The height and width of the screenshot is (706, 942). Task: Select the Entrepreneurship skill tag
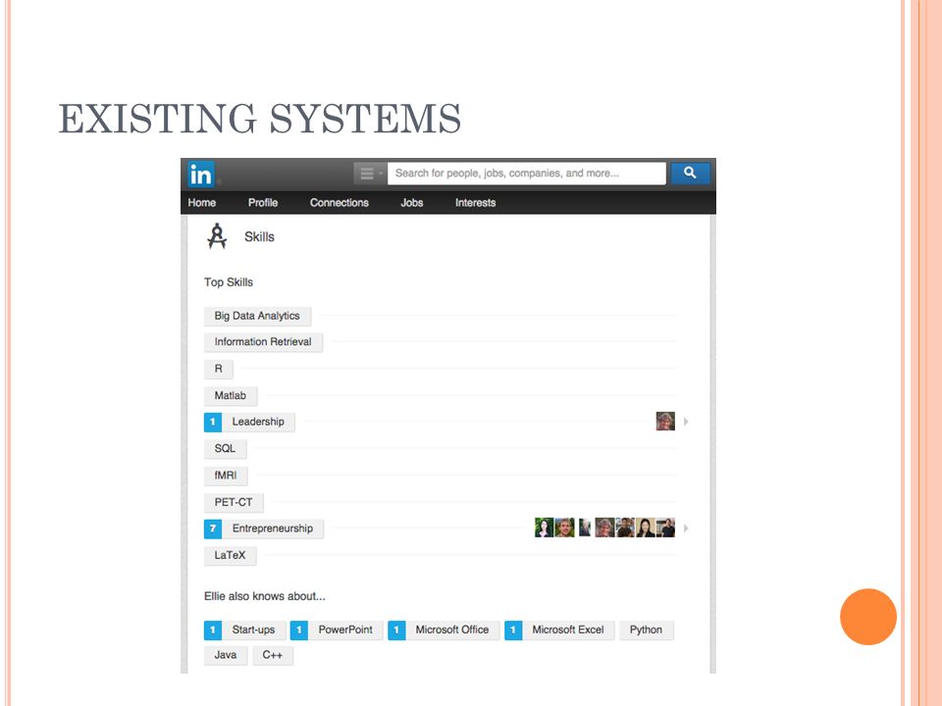tap(273, 529)
